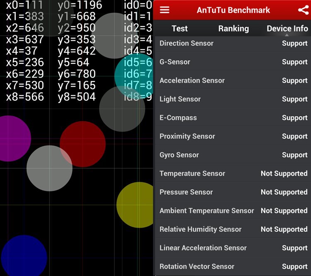Tap the Direction Sensor row
311x276 pixels.
tap(233, 44)
